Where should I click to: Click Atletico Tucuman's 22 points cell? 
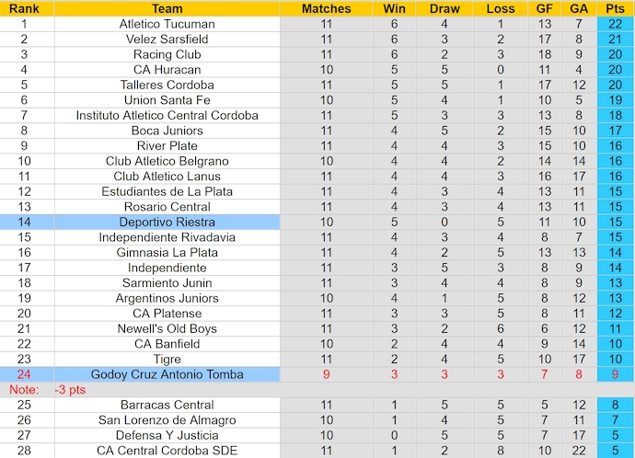[x=615, y=24]
